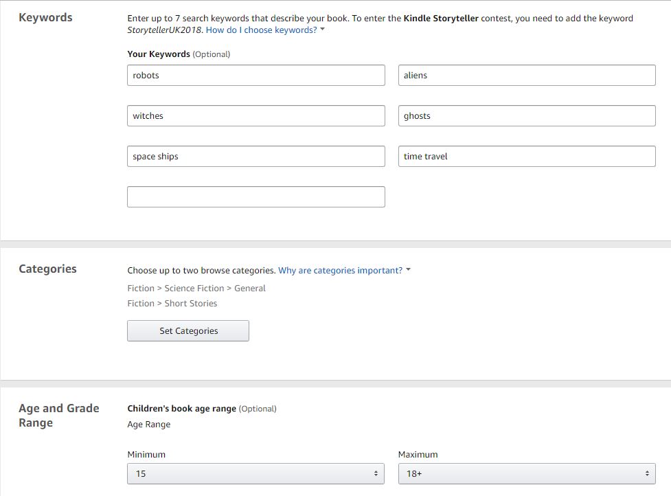Viewport: 671px width, 496px height.
Task: Select the 'time travel' keyword box
Action: 527,157
